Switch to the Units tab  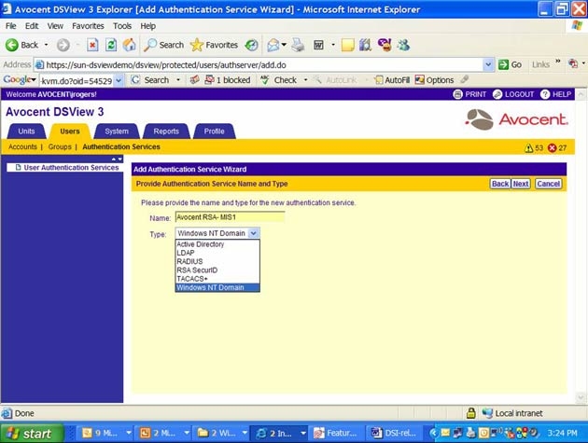pyautogui.click(x=26, y=132)
